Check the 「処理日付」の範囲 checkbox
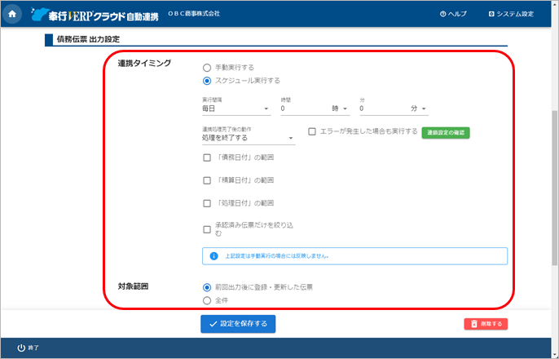The width and height of the screenshot is (559, 359). coord(207,203)
